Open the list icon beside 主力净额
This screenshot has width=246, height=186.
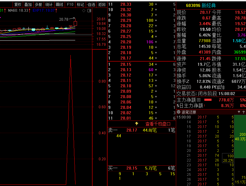click(x=198, y=100)
